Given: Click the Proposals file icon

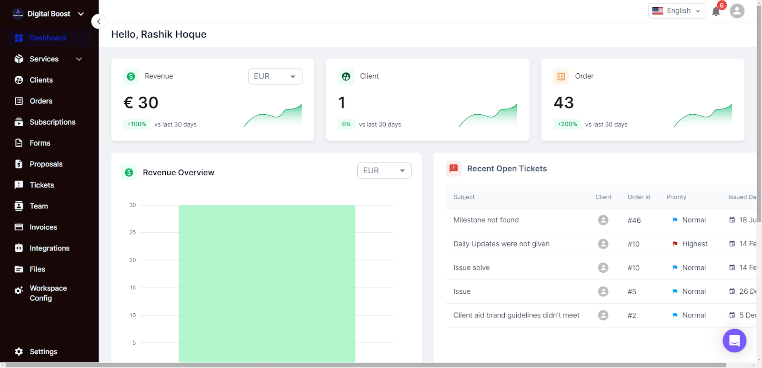Looking at the screenshot, I should tap(19, 164).
